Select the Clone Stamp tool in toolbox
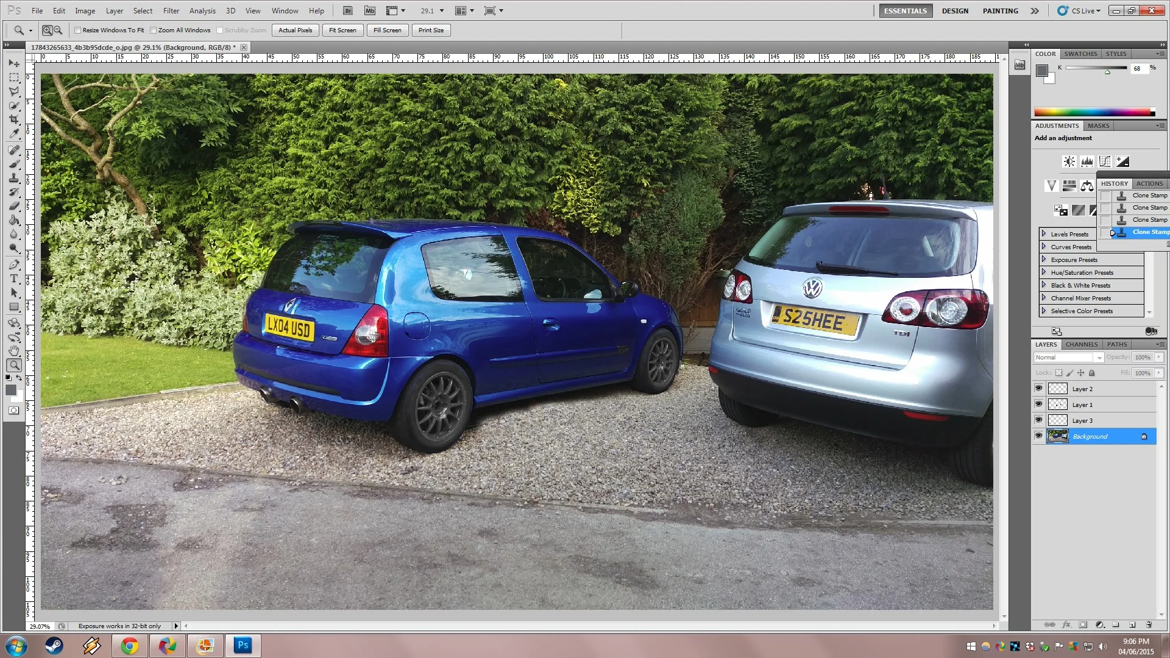Viewport: 1170px width, 658px height. pos(14,179)
